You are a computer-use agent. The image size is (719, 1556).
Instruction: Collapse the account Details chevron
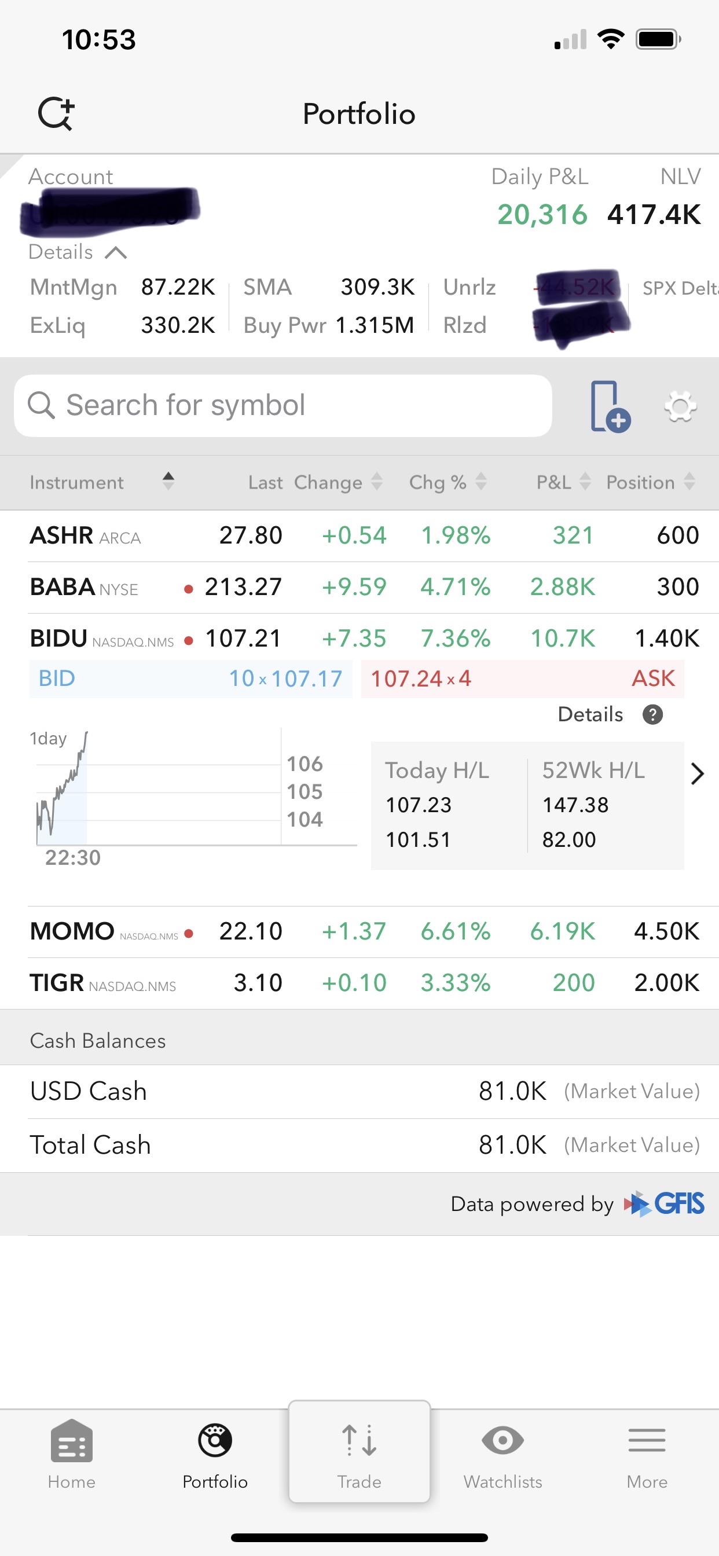click(x=115, y=252)
